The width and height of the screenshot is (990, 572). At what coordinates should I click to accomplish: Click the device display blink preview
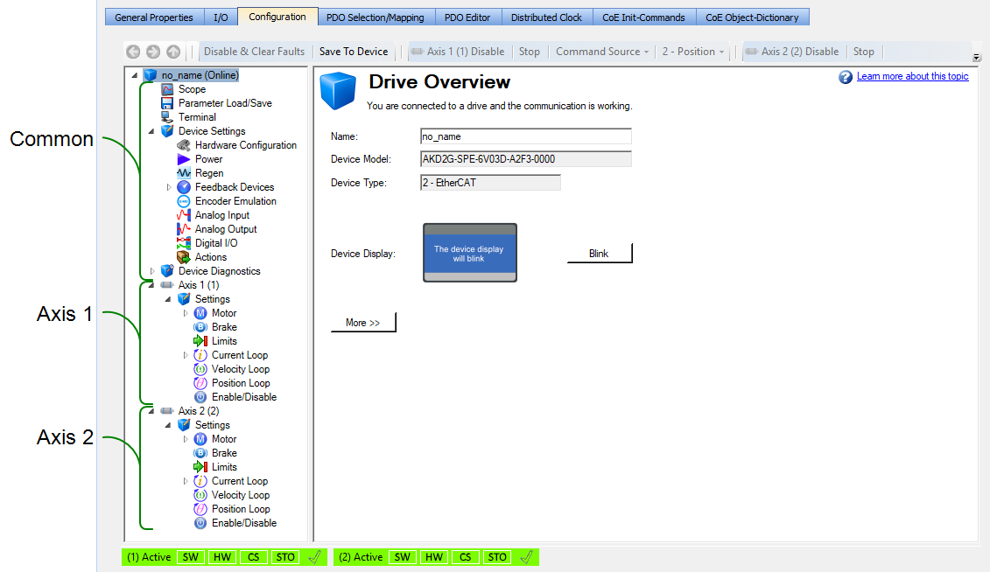[470, 252]
